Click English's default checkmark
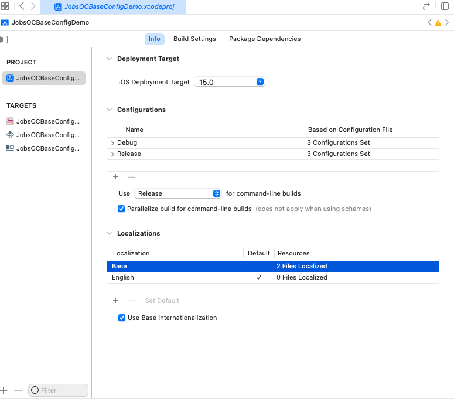Image resolution: width=454 pixels, height=402 pixels. click(x=258, y=277)
